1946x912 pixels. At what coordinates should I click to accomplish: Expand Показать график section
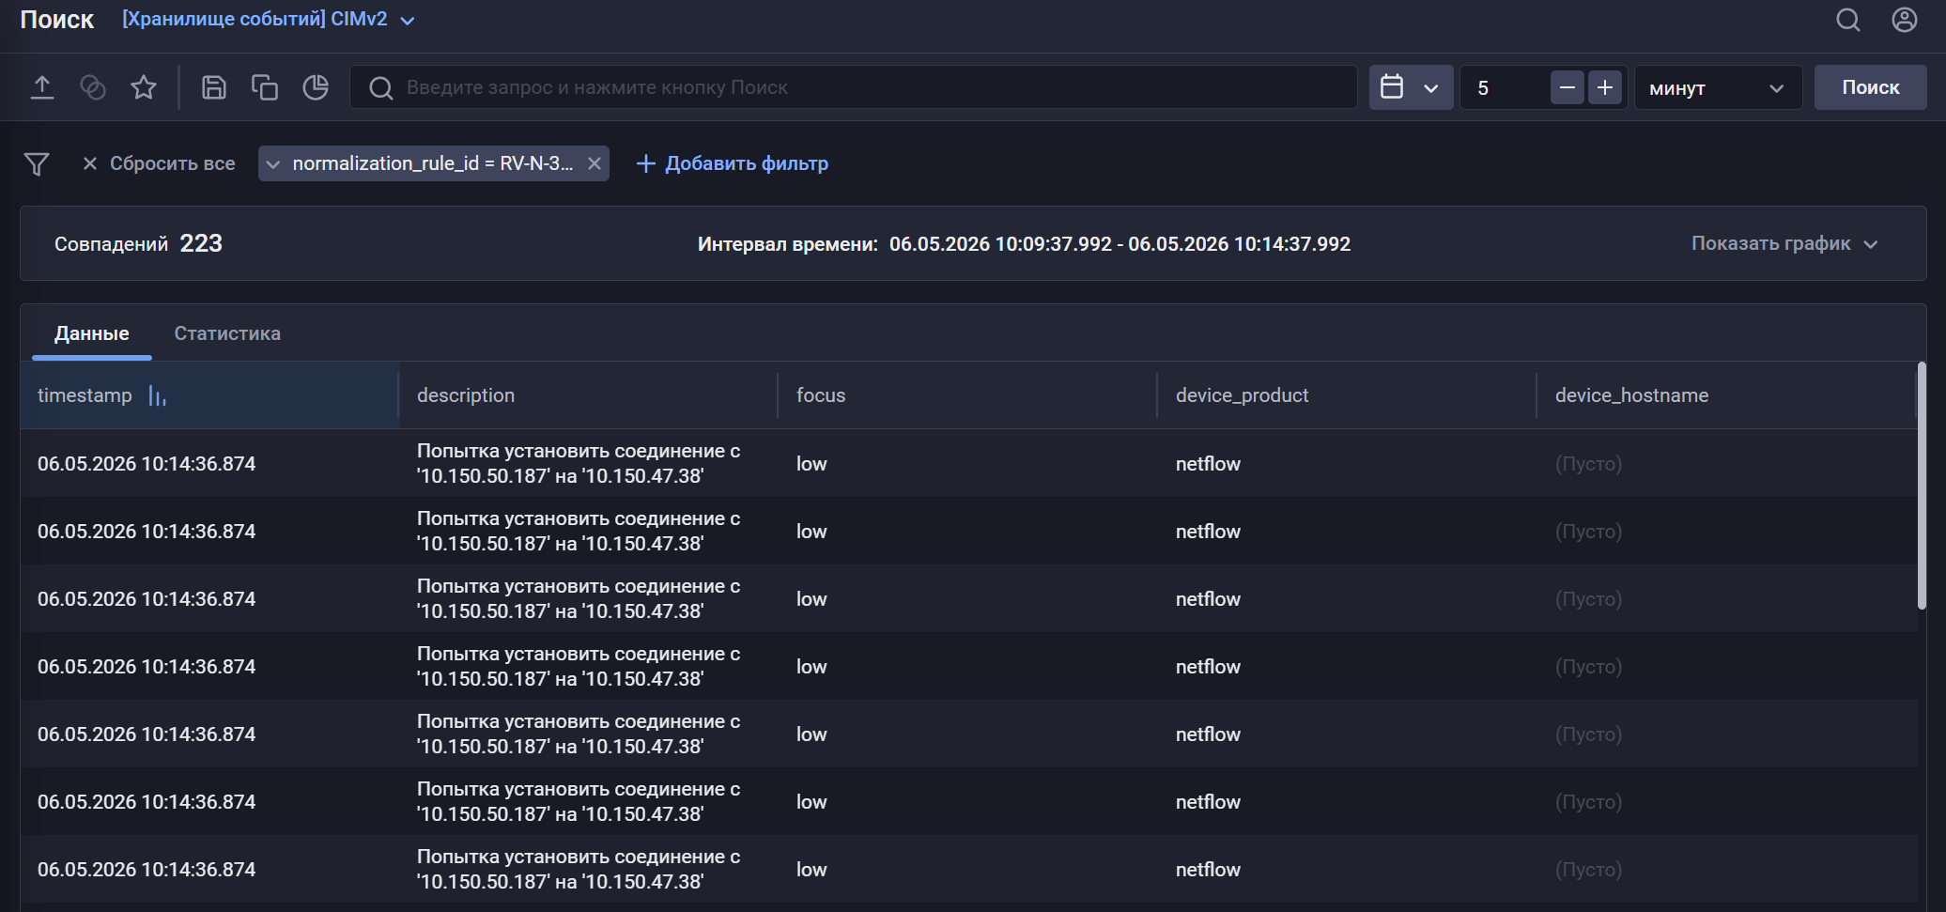(1784, 243)
